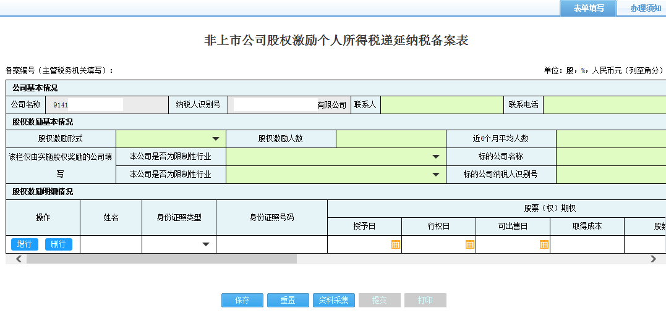The width and height of the screenshot is (666, 316).
Task: Open the 身份证照类型 dropdown in the detail row
Action: (206, 244)
